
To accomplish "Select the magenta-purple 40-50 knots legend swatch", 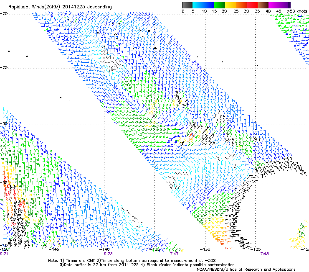I will click(279, 5).
